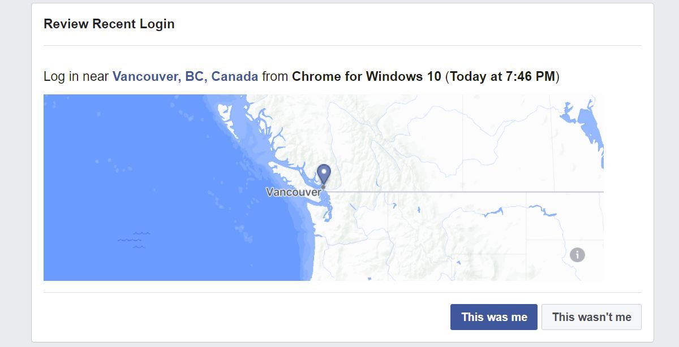This screenshot has height=347, width=679.
Task: Click the "Log in near" text
Action: click(76, 76)
